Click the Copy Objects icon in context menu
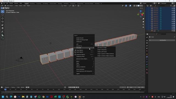The width and height of the screenshot is (176, 99). click(75, 50)
